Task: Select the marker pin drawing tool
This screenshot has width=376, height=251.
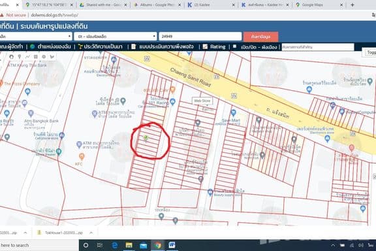Action: click(x=20, y=57)
